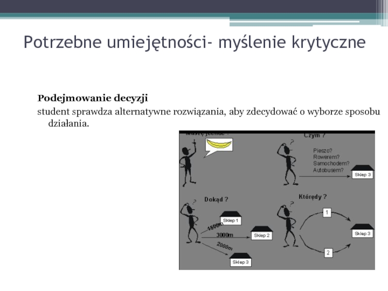The width and height of the screenshot is (388, 291).
Task: Click the "1500m" distance label
Action: click(215, 226)
